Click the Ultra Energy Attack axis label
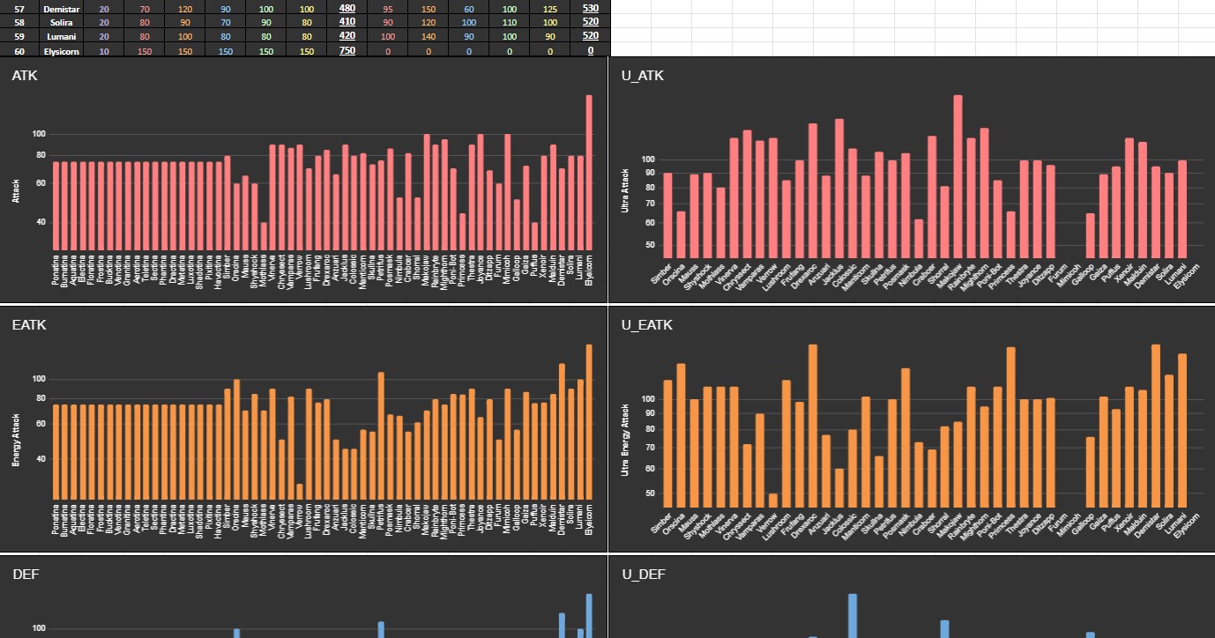 pos(625,441)
